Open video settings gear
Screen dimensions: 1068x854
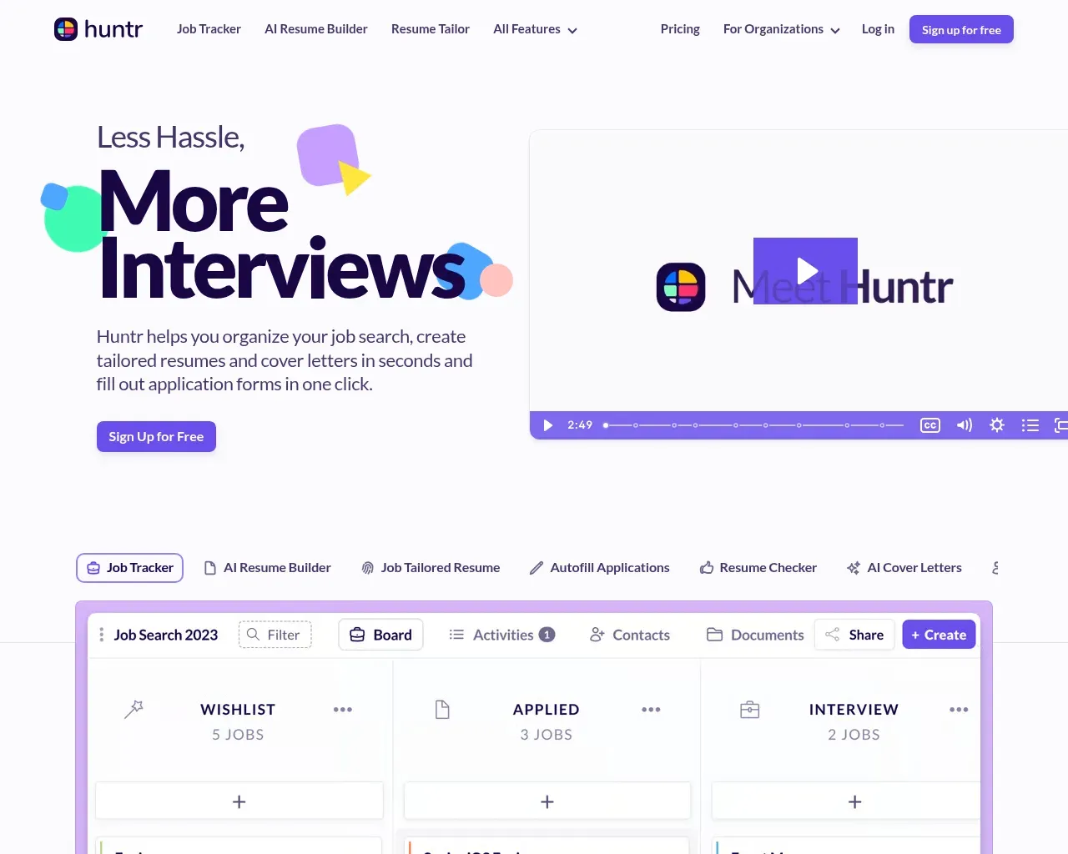pos(997,425)
